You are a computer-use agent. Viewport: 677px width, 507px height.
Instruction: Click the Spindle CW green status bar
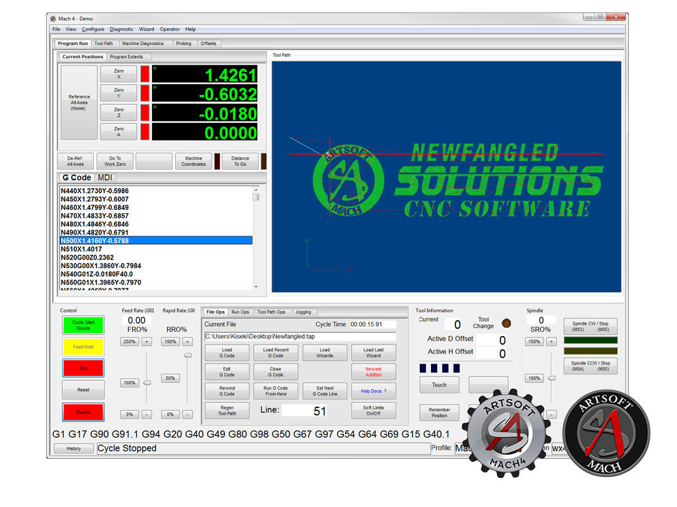tap(590, 341)
